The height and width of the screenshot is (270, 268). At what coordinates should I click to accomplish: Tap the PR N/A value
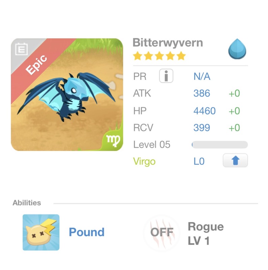202,77
